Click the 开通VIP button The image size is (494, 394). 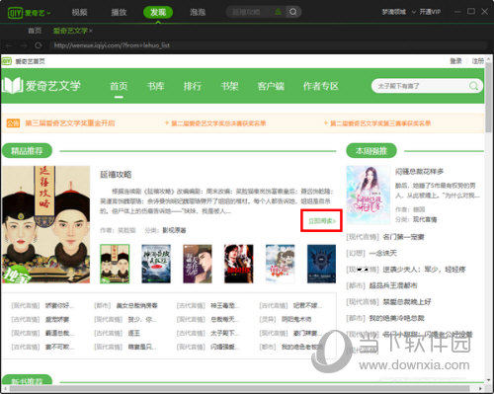[430, 12]
